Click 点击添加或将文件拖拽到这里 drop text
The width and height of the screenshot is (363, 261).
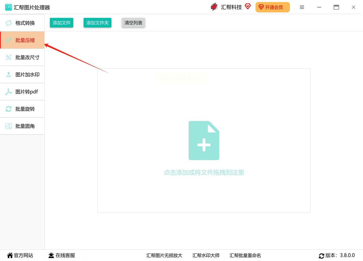point(204,173)
